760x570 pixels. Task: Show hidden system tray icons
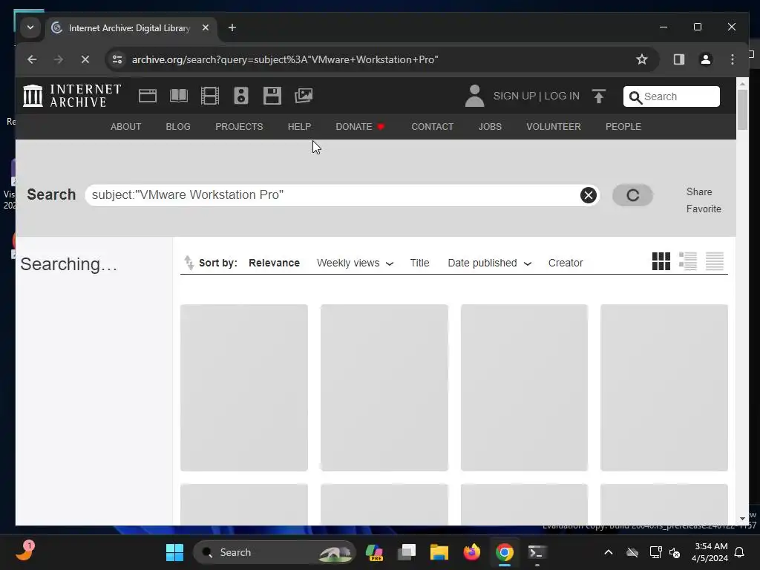tap(609, 552)
